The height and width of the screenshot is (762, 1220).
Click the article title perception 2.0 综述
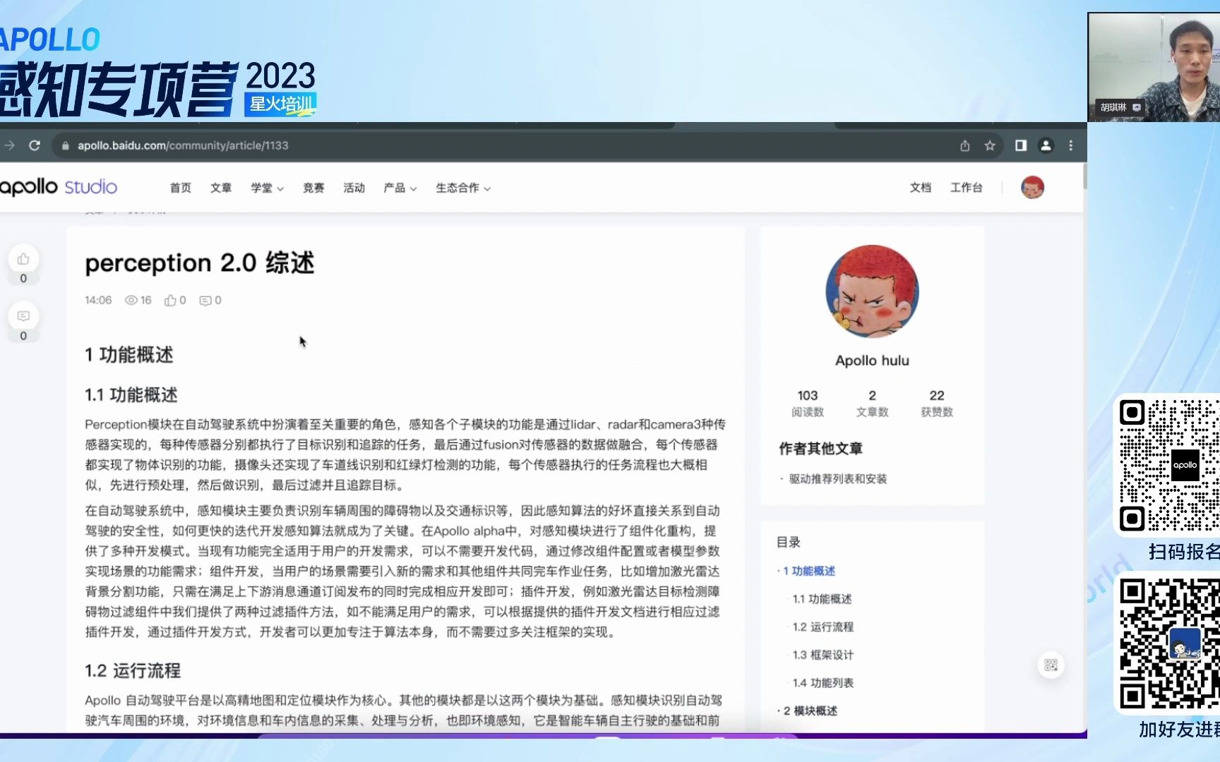(200, 263)
